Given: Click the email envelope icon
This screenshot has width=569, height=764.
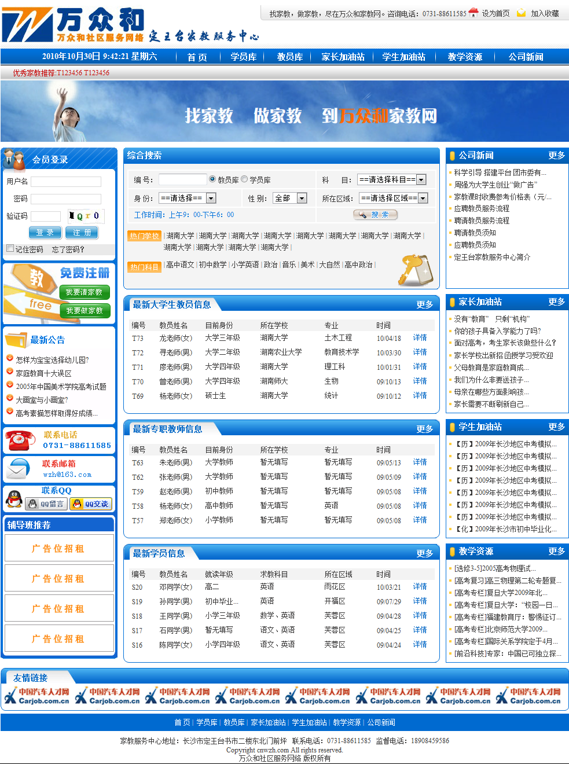Looking at the screenshot, I should tap(19, 469).
